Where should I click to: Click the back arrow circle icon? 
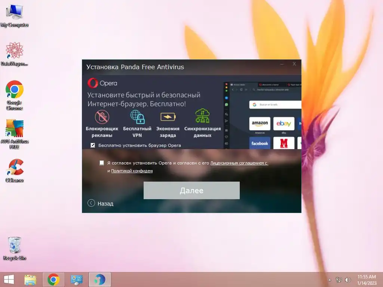91,203
